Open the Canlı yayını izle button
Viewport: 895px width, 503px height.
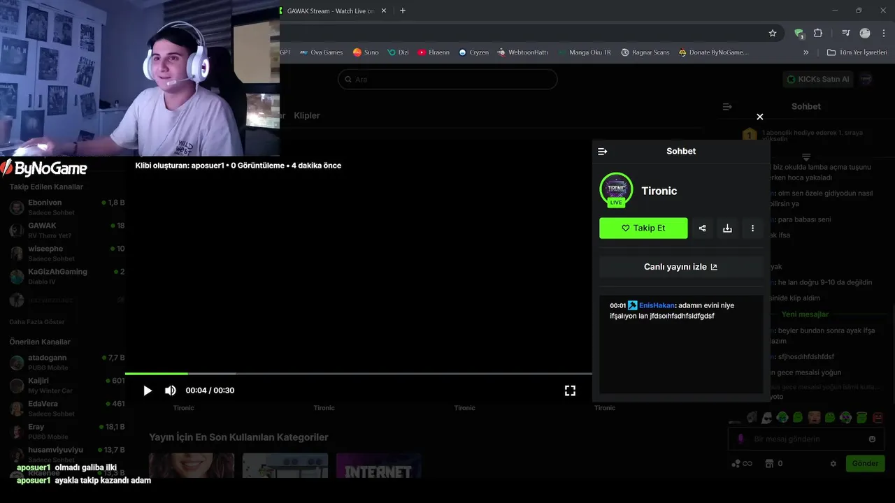click(681, 267)
